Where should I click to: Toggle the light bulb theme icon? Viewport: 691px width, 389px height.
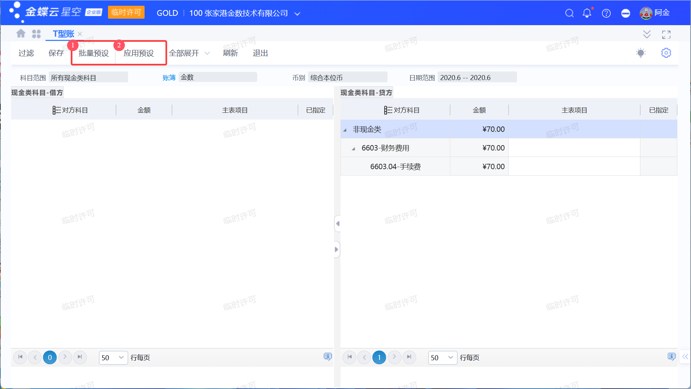coord(641,53)
